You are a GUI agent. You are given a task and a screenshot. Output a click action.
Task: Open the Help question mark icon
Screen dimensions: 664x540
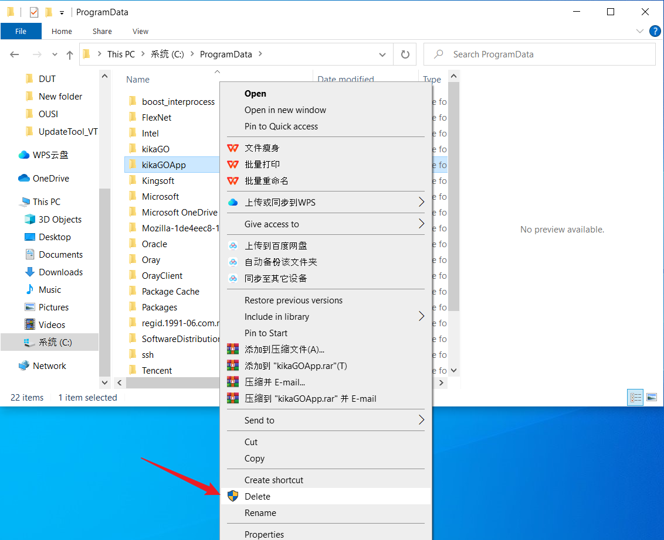[655, 31]
